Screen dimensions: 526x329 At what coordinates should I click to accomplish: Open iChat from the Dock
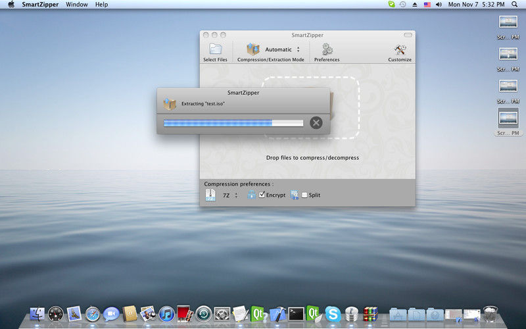coord(111,315)
